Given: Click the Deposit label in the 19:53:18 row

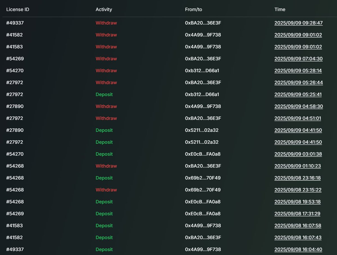Looking at the screenshot, I should point(104,202).
